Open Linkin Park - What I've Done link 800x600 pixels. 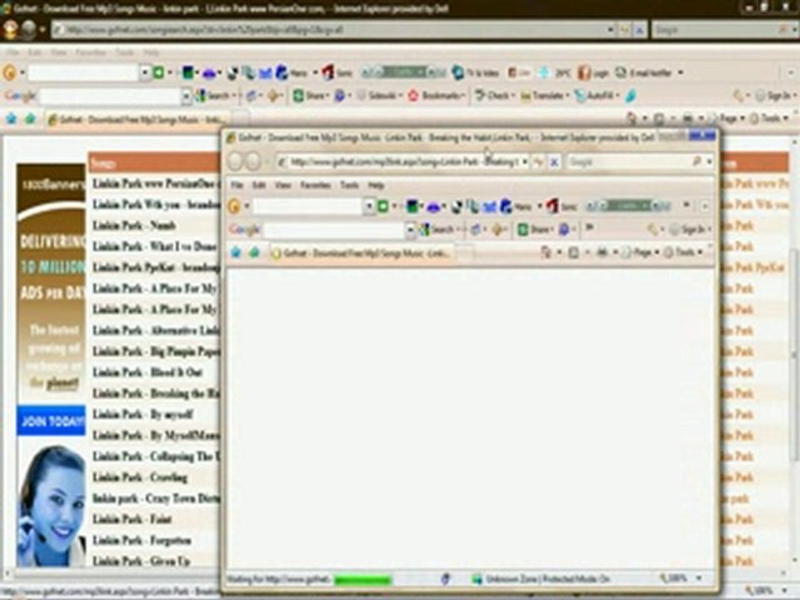pyautogui.click(x=155, y=247)
